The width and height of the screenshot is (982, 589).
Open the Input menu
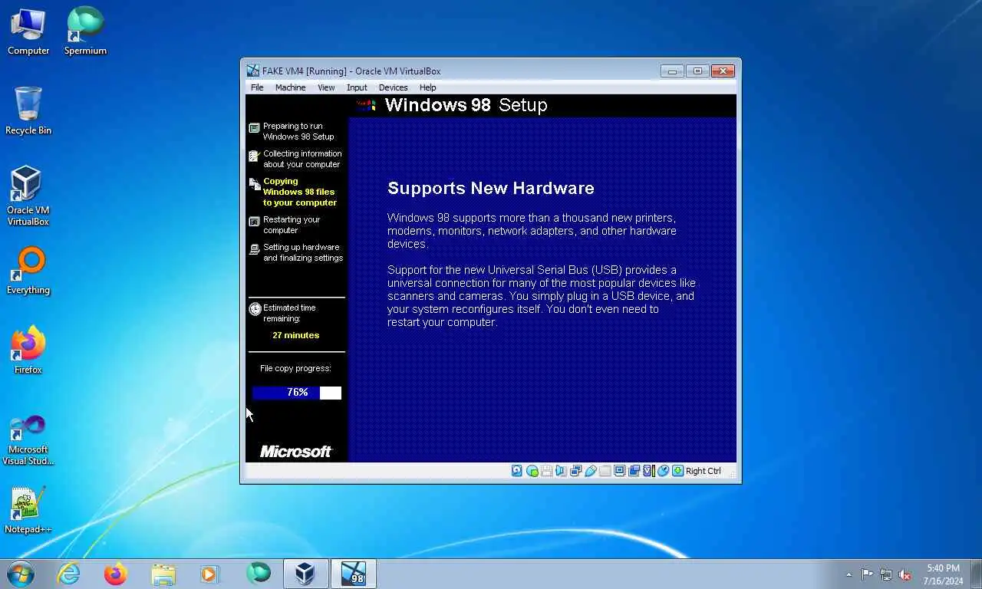(x=357, y=87)
